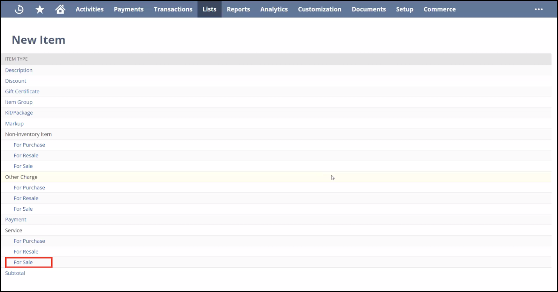
Task: Click the ITEM TYPE column header
Action: [x=16, y=59]
